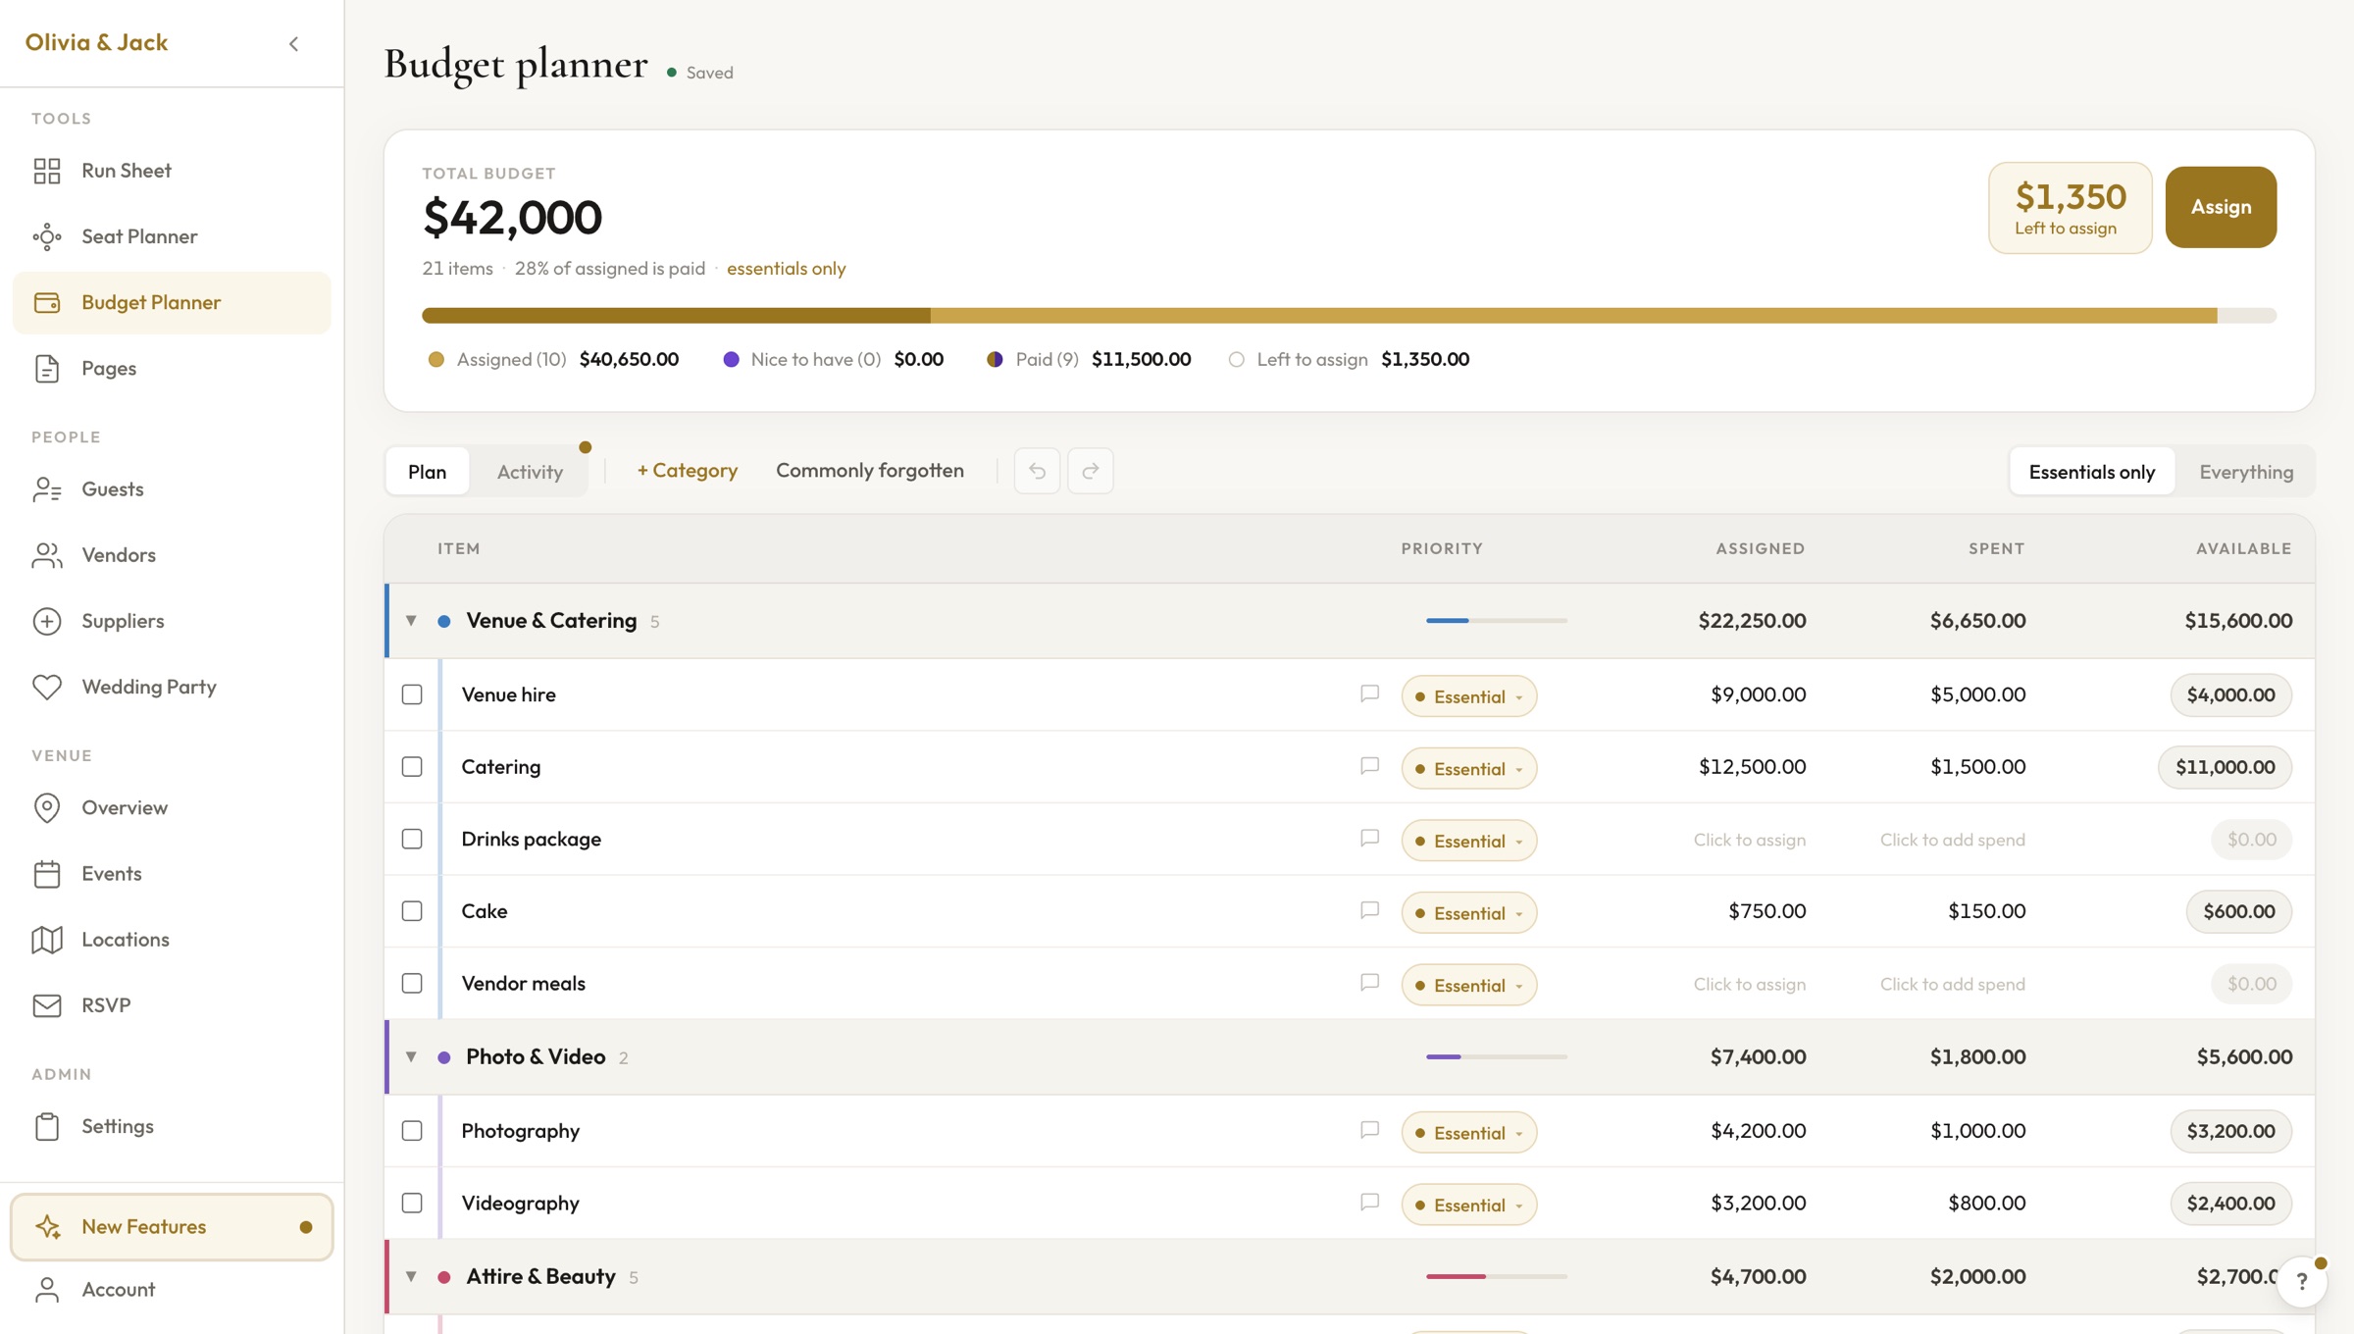Collapse the Attire & Beauty category
2354x1334 pixels.
pyautogui.click(x=411, y=1276)
